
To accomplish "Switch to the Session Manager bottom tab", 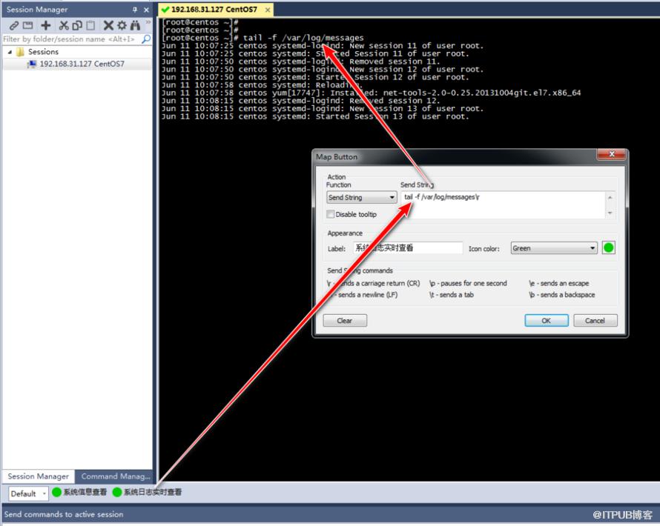I will pos(39,476).
